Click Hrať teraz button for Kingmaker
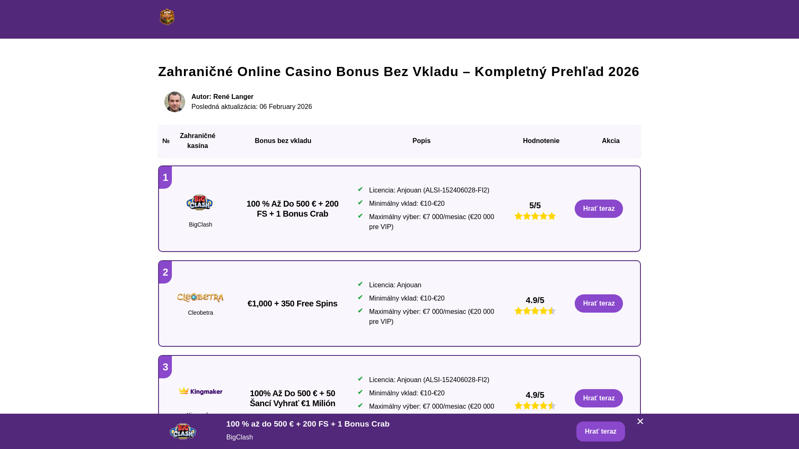 pyautogui.click(x=598, y=398)
